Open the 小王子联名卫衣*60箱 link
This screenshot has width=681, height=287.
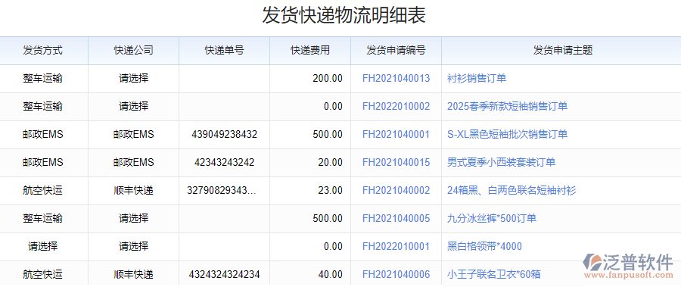click(x=494, y=274)
